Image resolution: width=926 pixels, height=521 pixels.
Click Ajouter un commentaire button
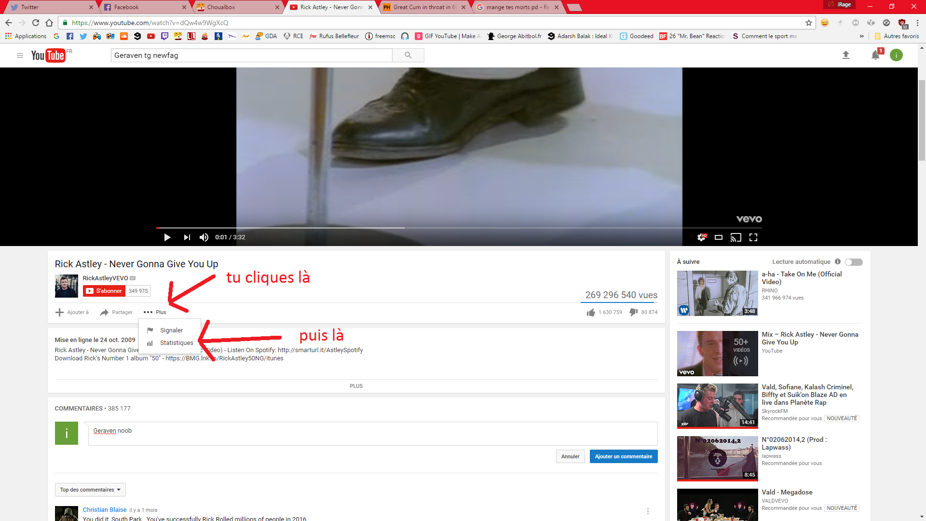coord(623,456)
